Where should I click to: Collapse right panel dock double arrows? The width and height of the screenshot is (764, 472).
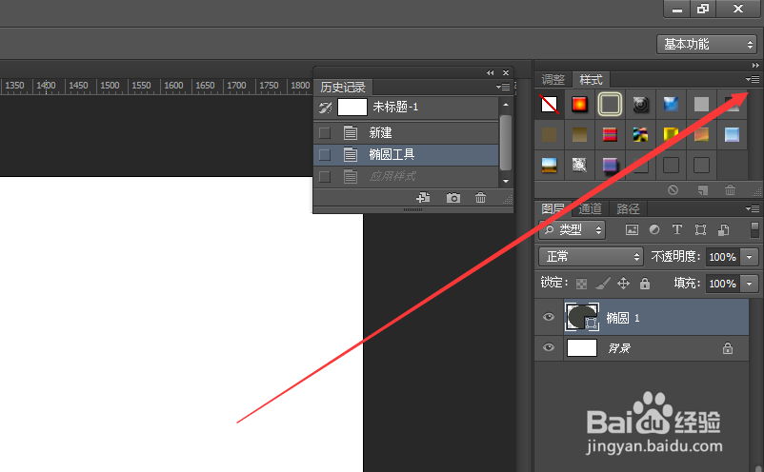click(755, 66)
